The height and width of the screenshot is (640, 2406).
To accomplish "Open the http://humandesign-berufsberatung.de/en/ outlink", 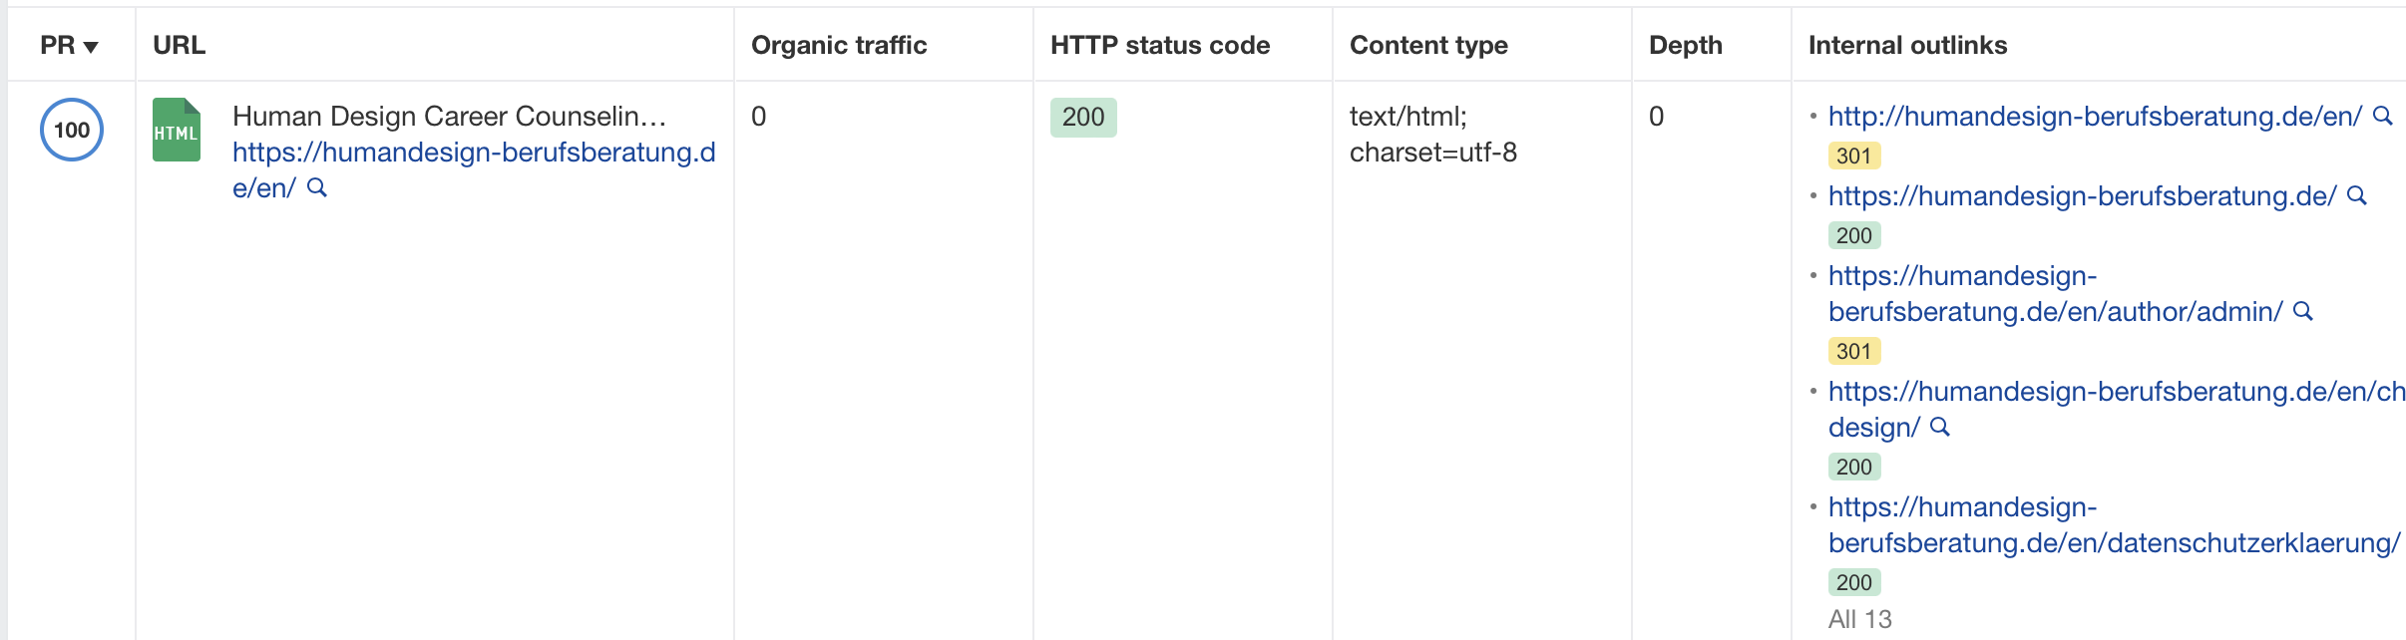I will (2095, 116).
